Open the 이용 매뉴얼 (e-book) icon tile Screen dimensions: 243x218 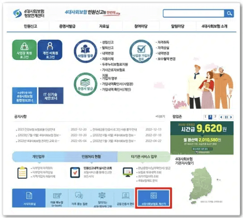coord(57,198)
